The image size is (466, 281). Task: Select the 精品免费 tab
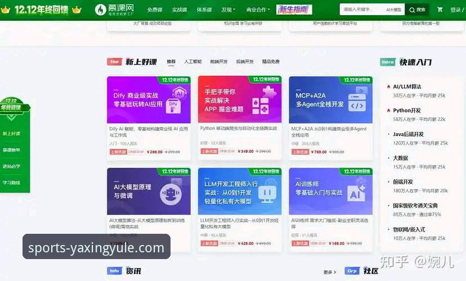[x=271, y=61]
